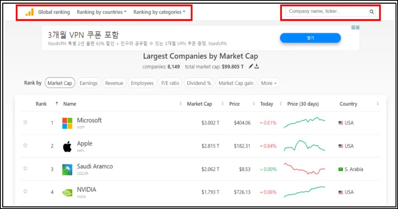Image resolution: width=398 pixels, height=209 pixels.
Task: Click the orange bar-chart site logo
Action: [x=30, y=12]
